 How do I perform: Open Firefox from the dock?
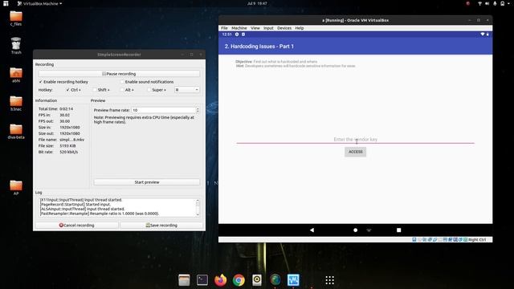tap(221, 280)
